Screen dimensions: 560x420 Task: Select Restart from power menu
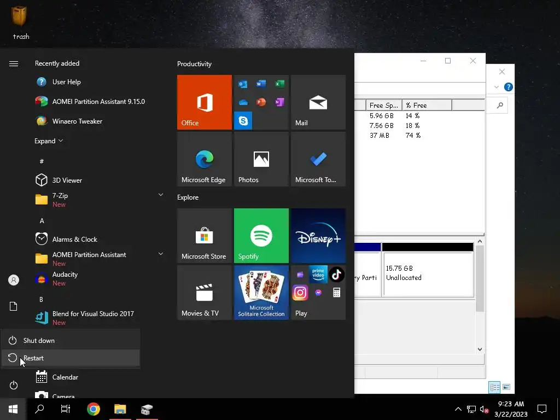71,358
